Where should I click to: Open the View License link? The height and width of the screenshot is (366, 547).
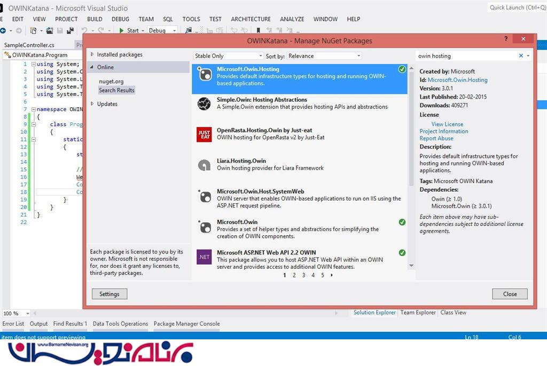pos(447,124)
